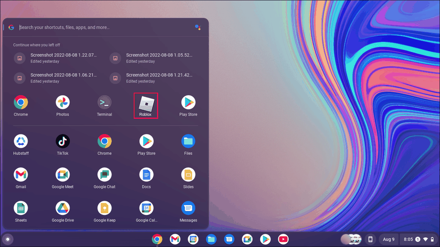Open the Terminal app
Image resolution: width=440 pixels, height=247 pixels.
(104, 103)
